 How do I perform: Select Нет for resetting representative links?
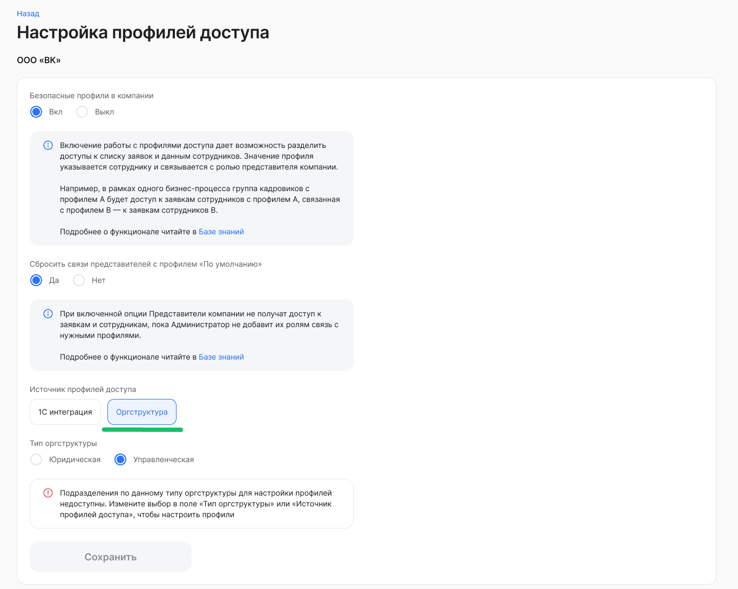point(79,280)
